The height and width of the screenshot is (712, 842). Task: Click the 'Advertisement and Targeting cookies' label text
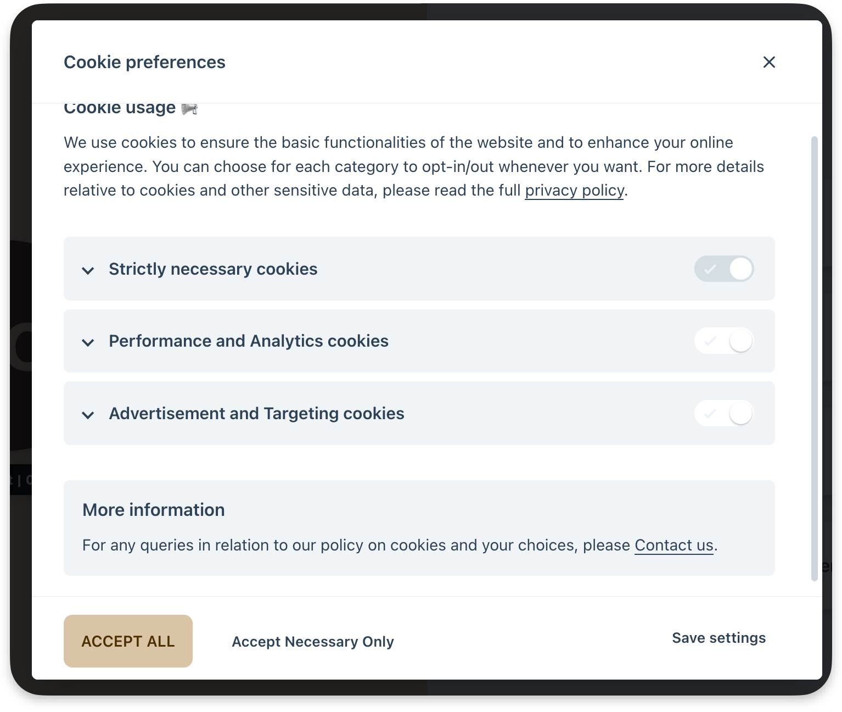pos(256,414)
